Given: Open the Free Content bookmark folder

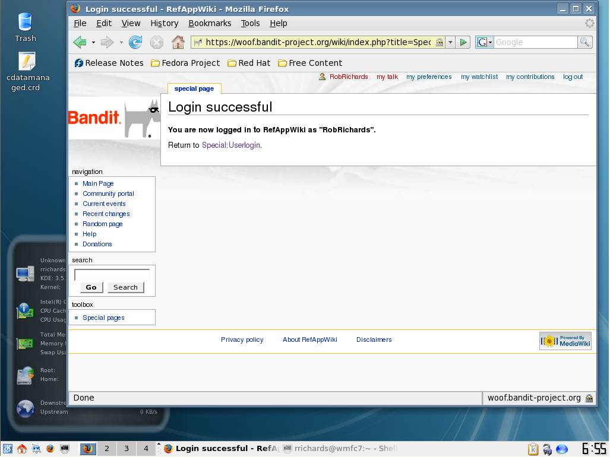Looking at the screenshot, I should click(x=310, y=63).
